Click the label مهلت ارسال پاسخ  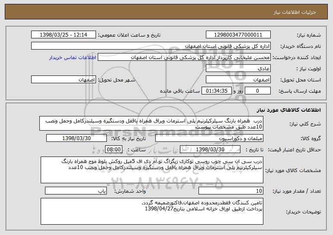[300, 91]
